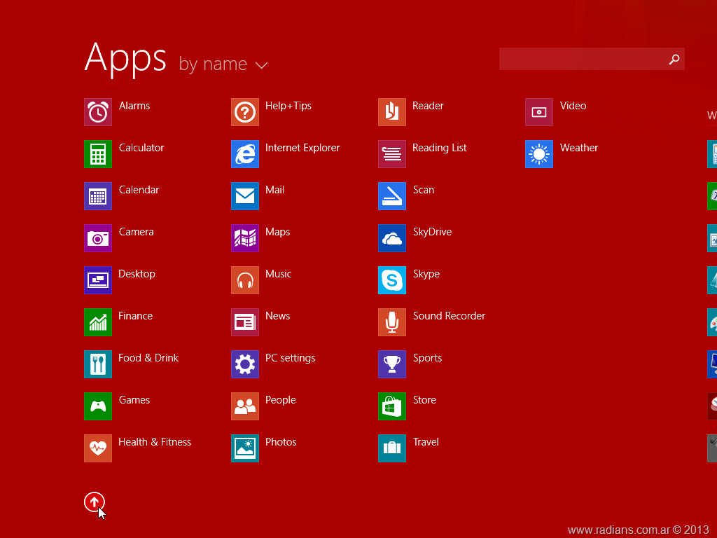Open the Sound Recorder microphone icon
Viewport: 717px width, 538px height.
click(x=392, y=322)
